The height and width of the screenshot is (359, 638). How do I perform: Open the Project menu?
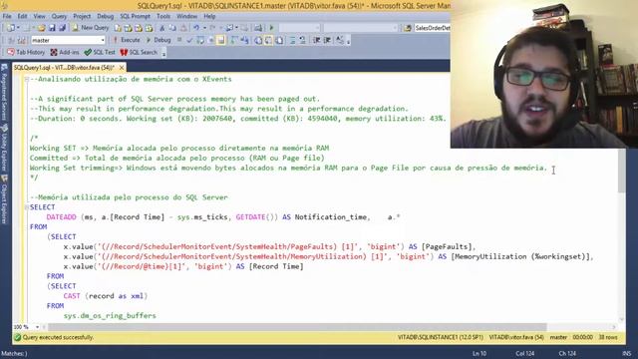click(82, 16)
